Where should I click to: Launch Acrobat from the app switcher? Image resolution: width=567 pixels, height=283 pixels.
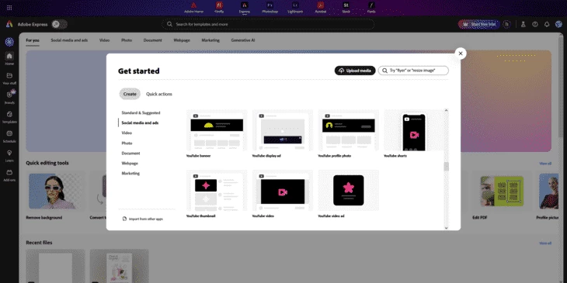pos(320,8)
